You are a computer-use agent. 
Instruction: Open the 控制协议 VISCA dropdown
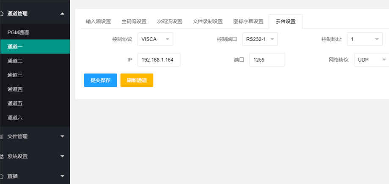pyautogui.click(x=155, y=39)
